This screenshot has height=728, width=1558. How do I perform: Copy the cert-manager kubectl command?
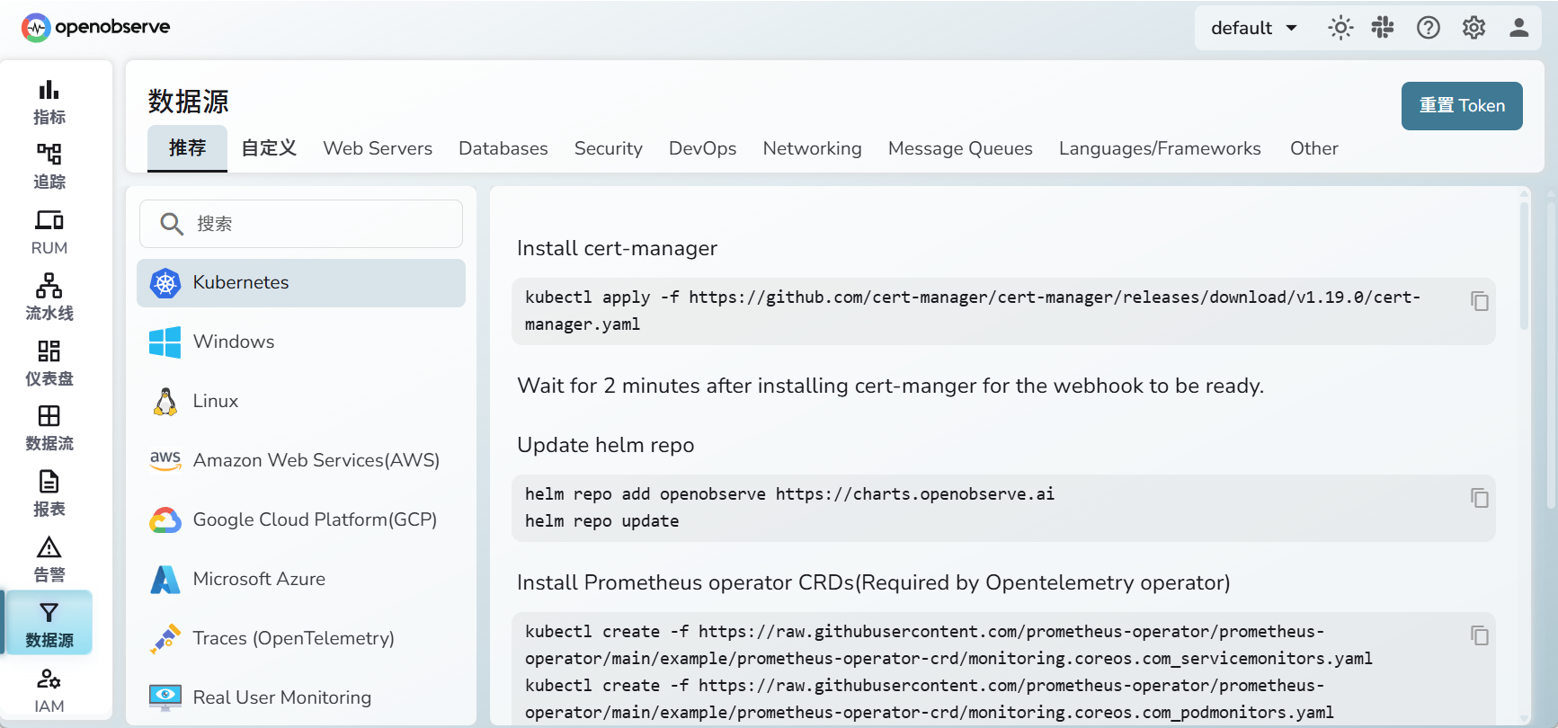point(1479,301)
